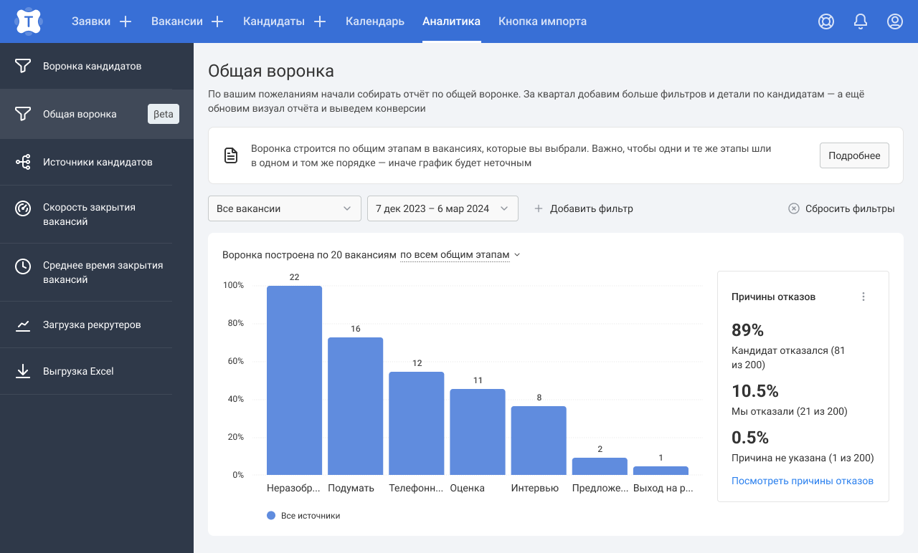
Task: Add new request via plus next to Заявки
Action: point(126,21)
